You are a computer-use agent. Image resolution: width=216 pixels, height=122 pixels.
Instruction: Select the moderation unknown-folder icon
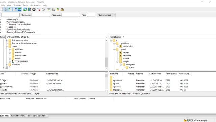point(120,46)
